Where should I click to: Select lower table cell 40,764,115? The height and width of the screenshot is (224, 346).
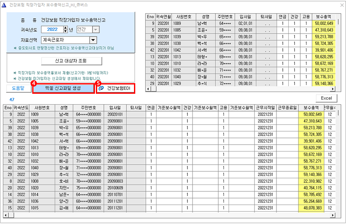click(311, 188)
